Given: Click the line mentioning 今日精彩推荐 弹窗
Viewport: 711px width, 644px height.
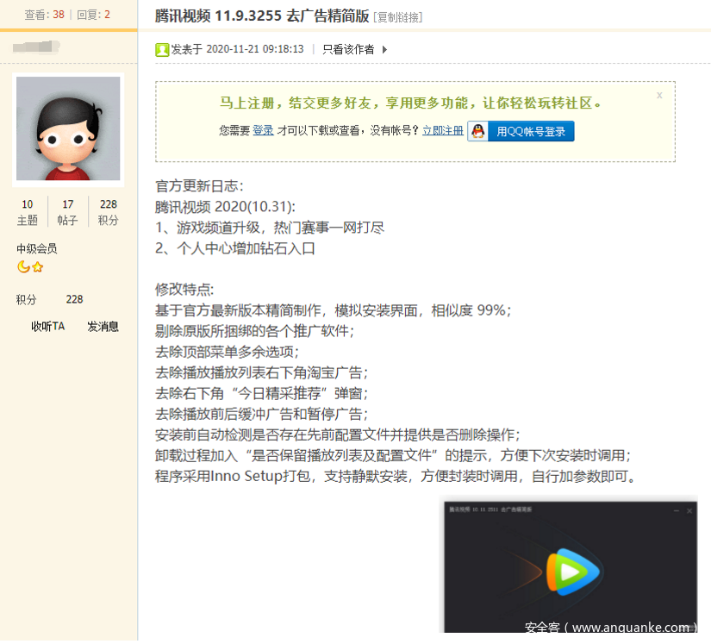Looking at the screenshot, I should 262,393.
